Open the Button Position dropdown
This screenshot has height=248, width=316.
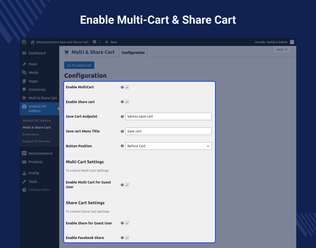(168, 146)
